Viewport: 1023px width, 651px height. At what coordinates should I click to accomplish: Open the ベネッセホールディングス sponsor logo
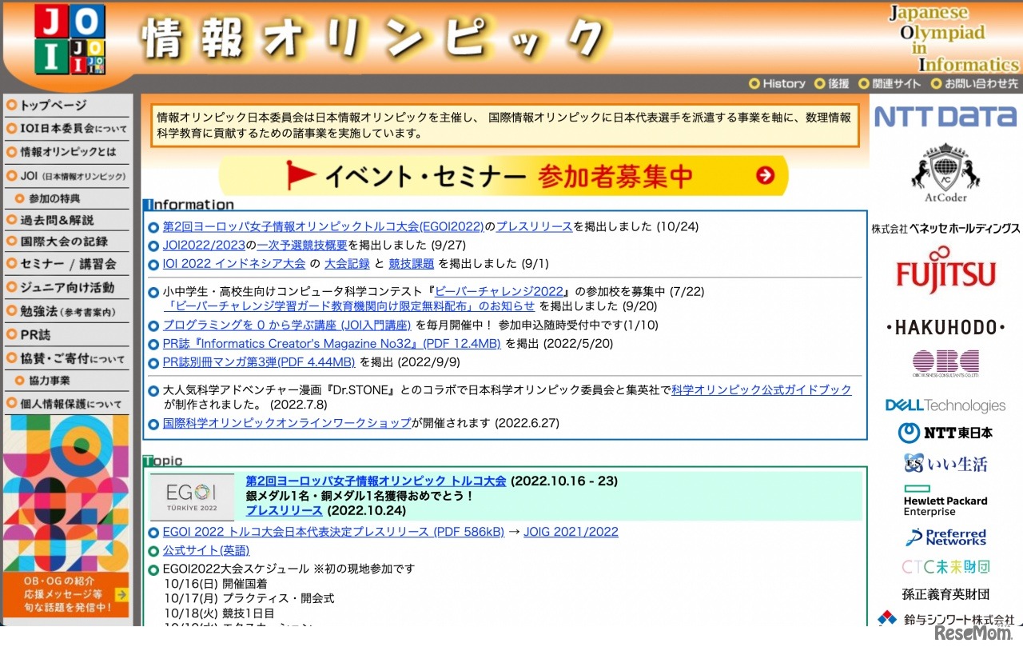click(945, 229)
